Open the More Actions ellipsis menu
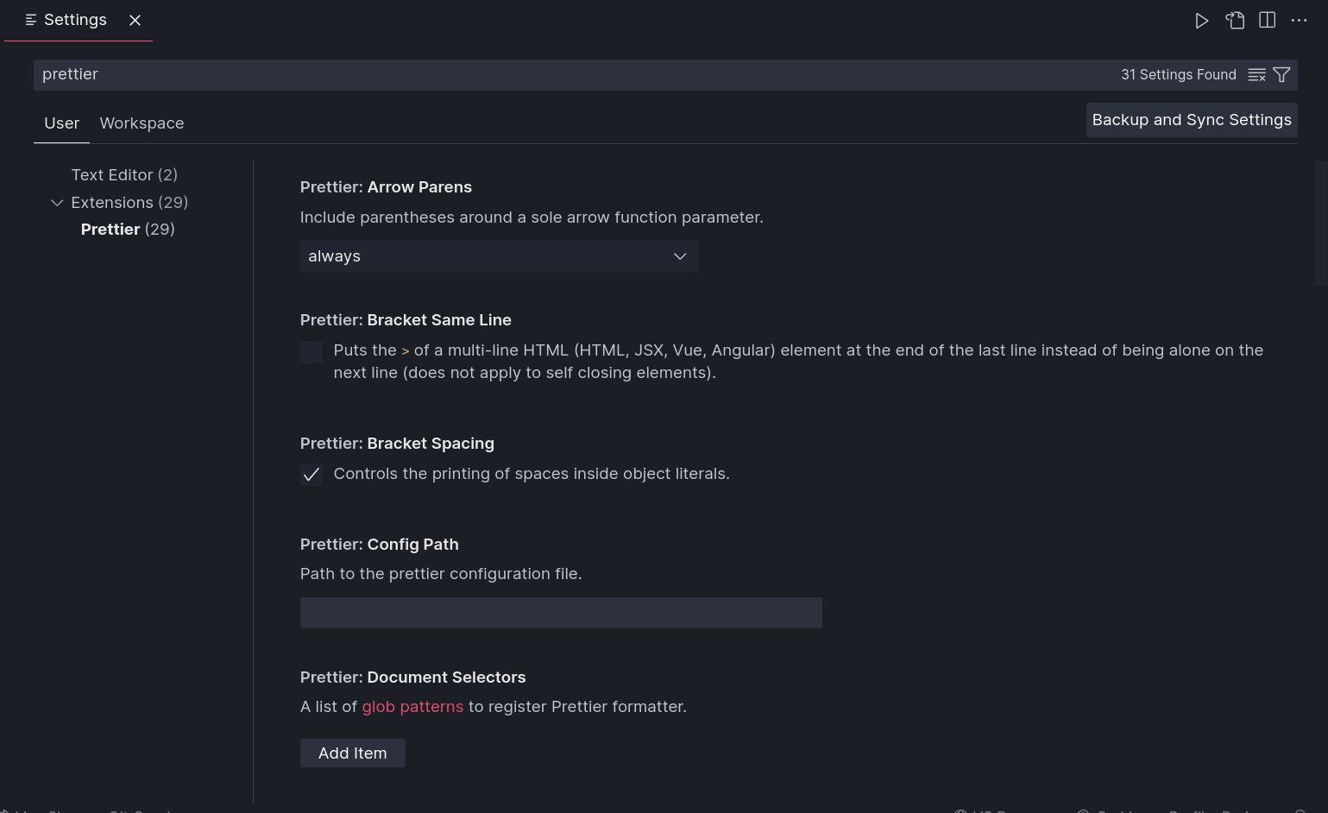Viewport: 1328px width, 813px height. coord(1299,21)
